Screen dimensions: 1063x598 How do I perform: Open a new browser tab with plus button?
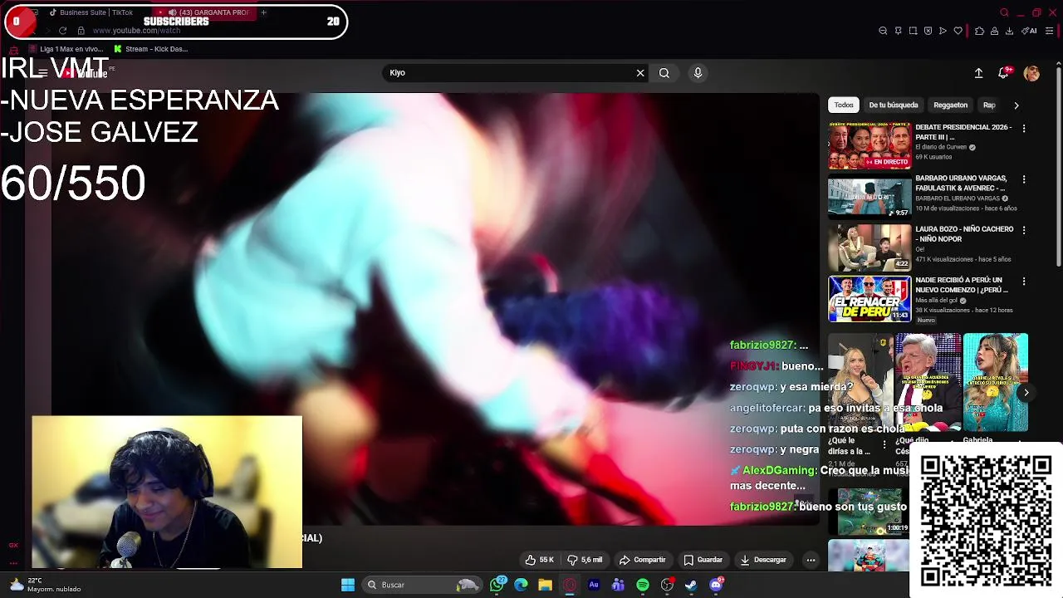263,12
